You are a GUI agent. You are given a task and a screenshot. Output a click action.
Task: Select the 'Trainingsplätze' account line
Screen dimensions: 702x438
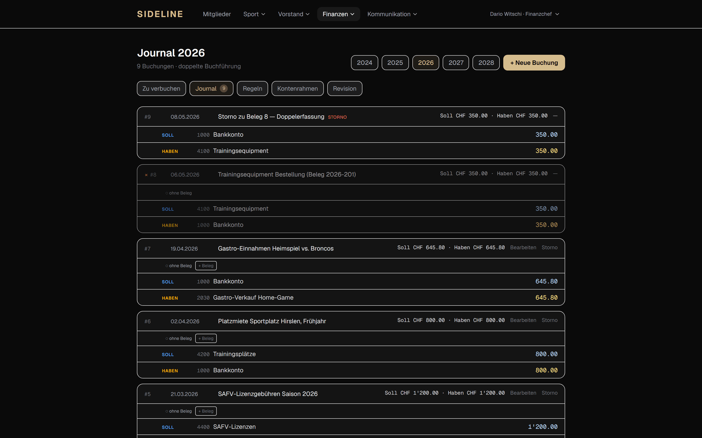pyautogui.click(x=351, y=354)
